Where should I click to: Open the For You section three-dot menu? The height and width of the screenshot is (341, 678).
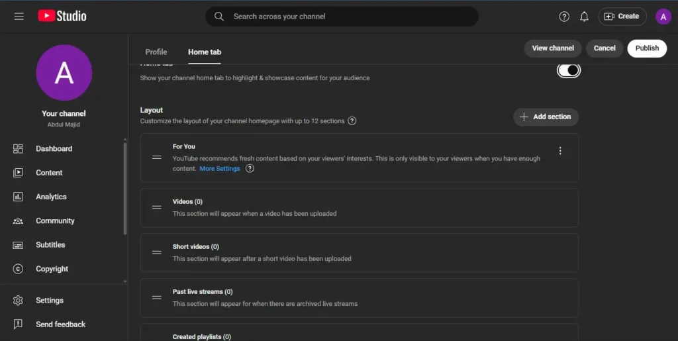click(x=560, y=151)
